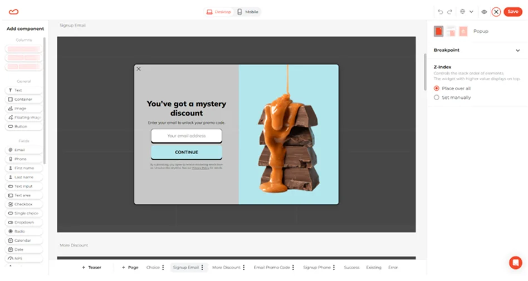Open the Success page tab
The image size is (528, 281).
click(351, 268)
